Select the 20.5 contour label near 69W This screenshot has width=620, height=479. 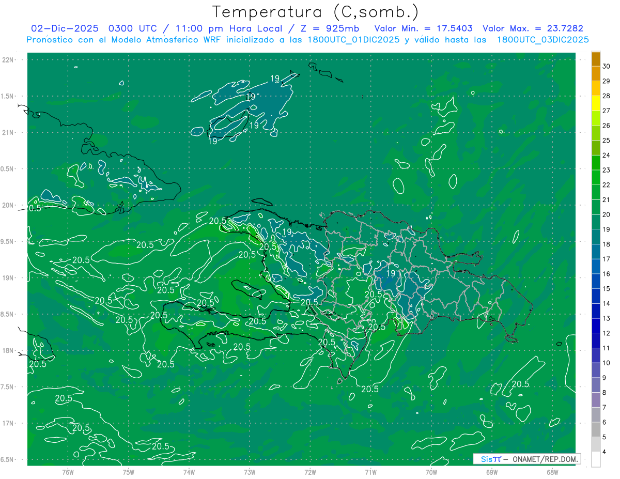520,384
